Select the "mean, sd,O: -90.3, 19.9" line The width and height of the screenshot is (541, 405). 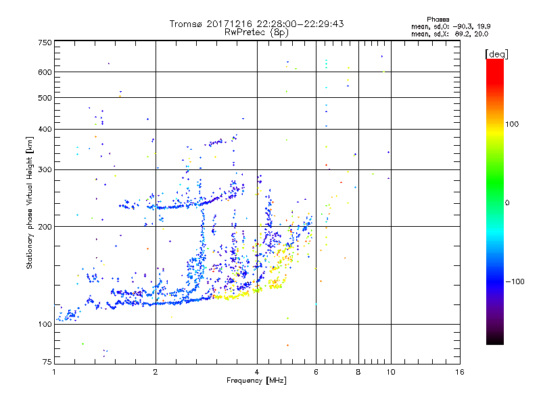tap(450, 26)
